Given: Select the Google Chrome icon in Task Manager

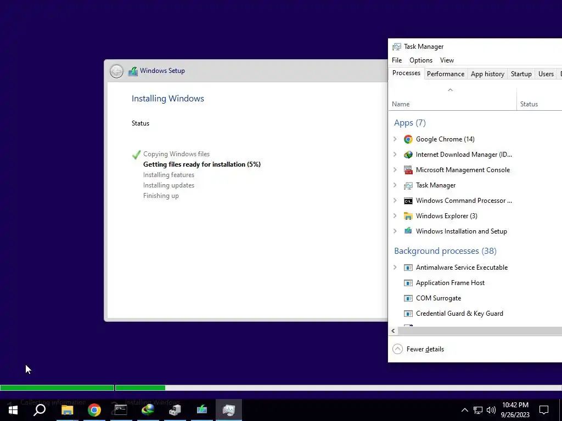Looking at the screenshot, I should (x=408, y=139).
